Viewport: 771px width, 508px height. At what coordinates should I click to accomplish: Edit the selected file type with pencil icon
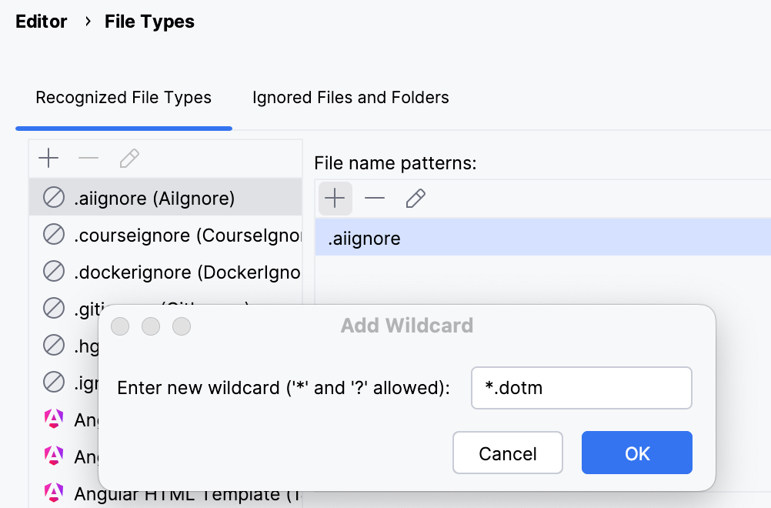(x=128, y=158)
